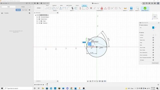Screen dimensions: 160x90
Task: Click the Top face of ViewCube
Action: pyautogui.click(x=155, y=17)
